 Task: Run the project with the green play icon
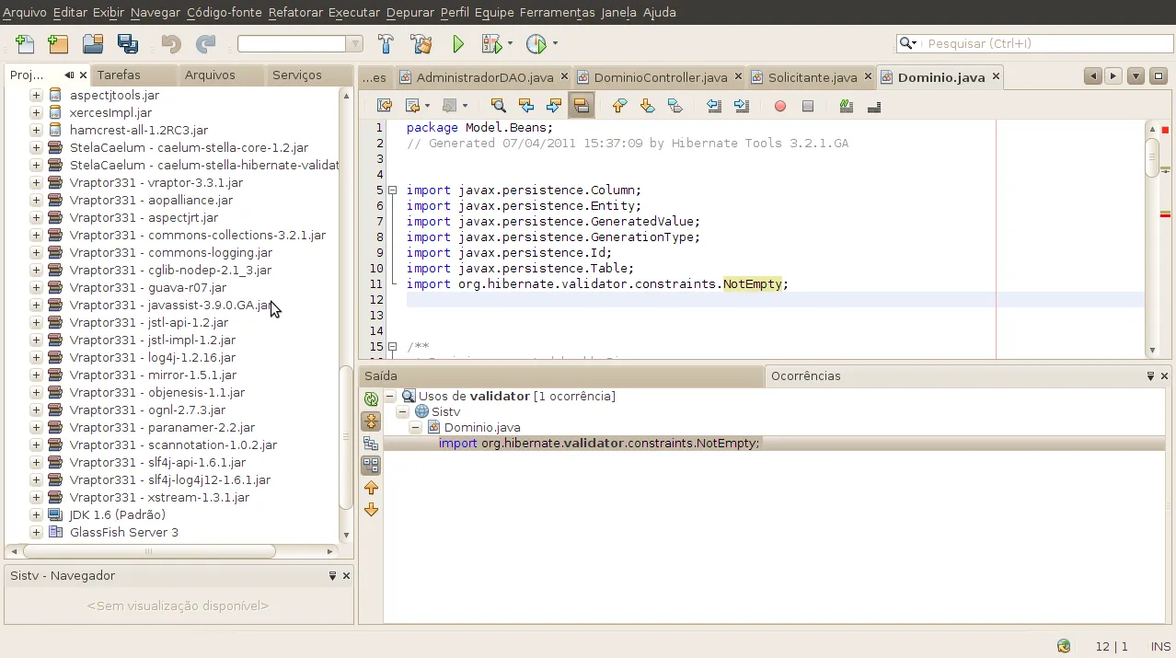[458, 44]
